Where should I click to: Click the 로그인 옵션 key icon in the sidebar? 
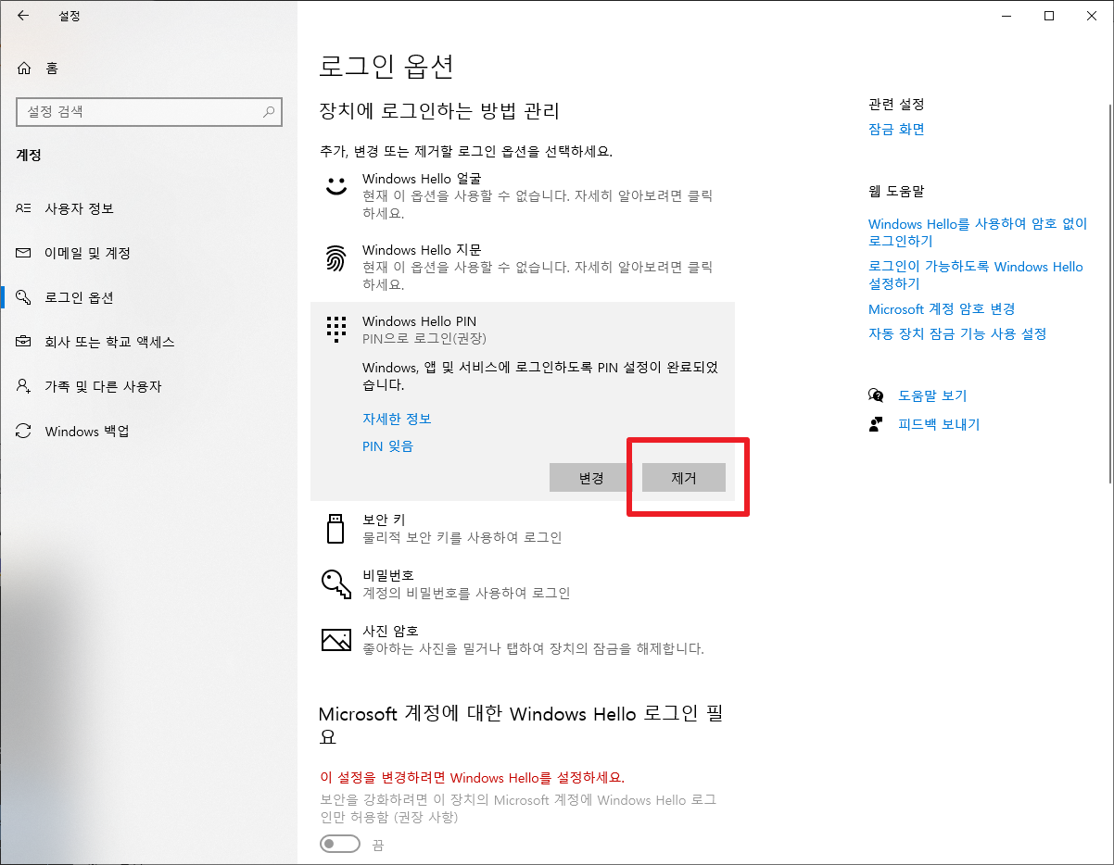coord(24,297)
